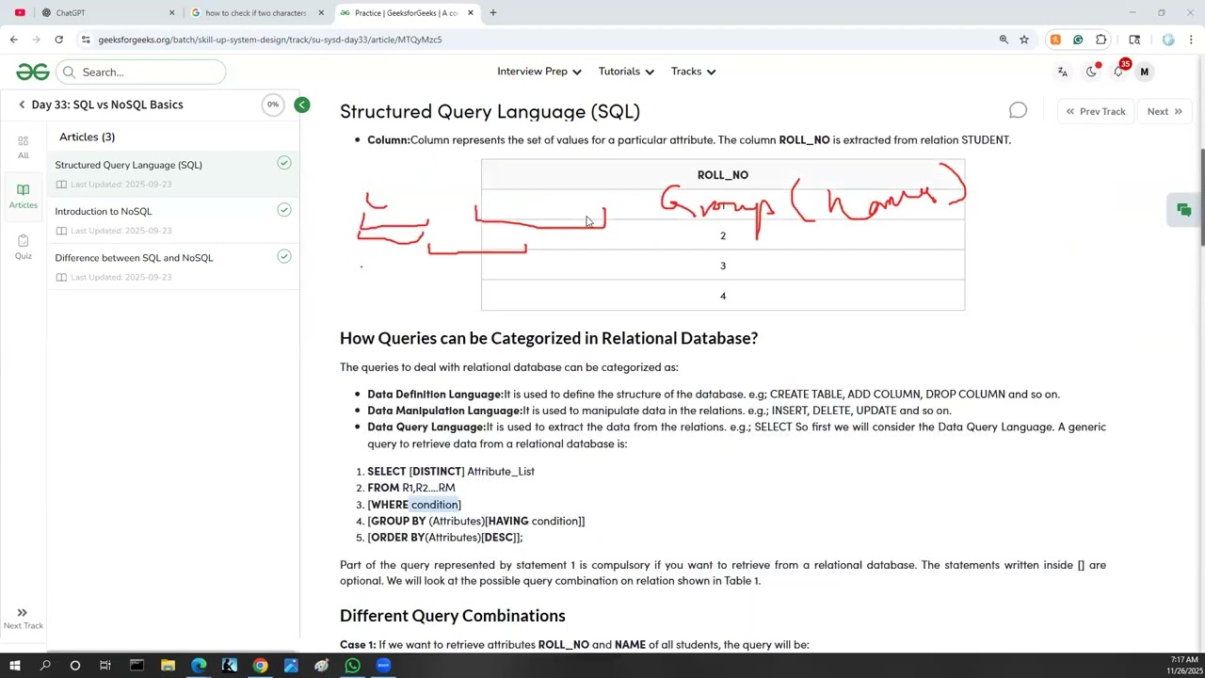This screenshot has height=678, width=1205.
Task: Open the Chrome profile avatar
Action: point(1168,40)
